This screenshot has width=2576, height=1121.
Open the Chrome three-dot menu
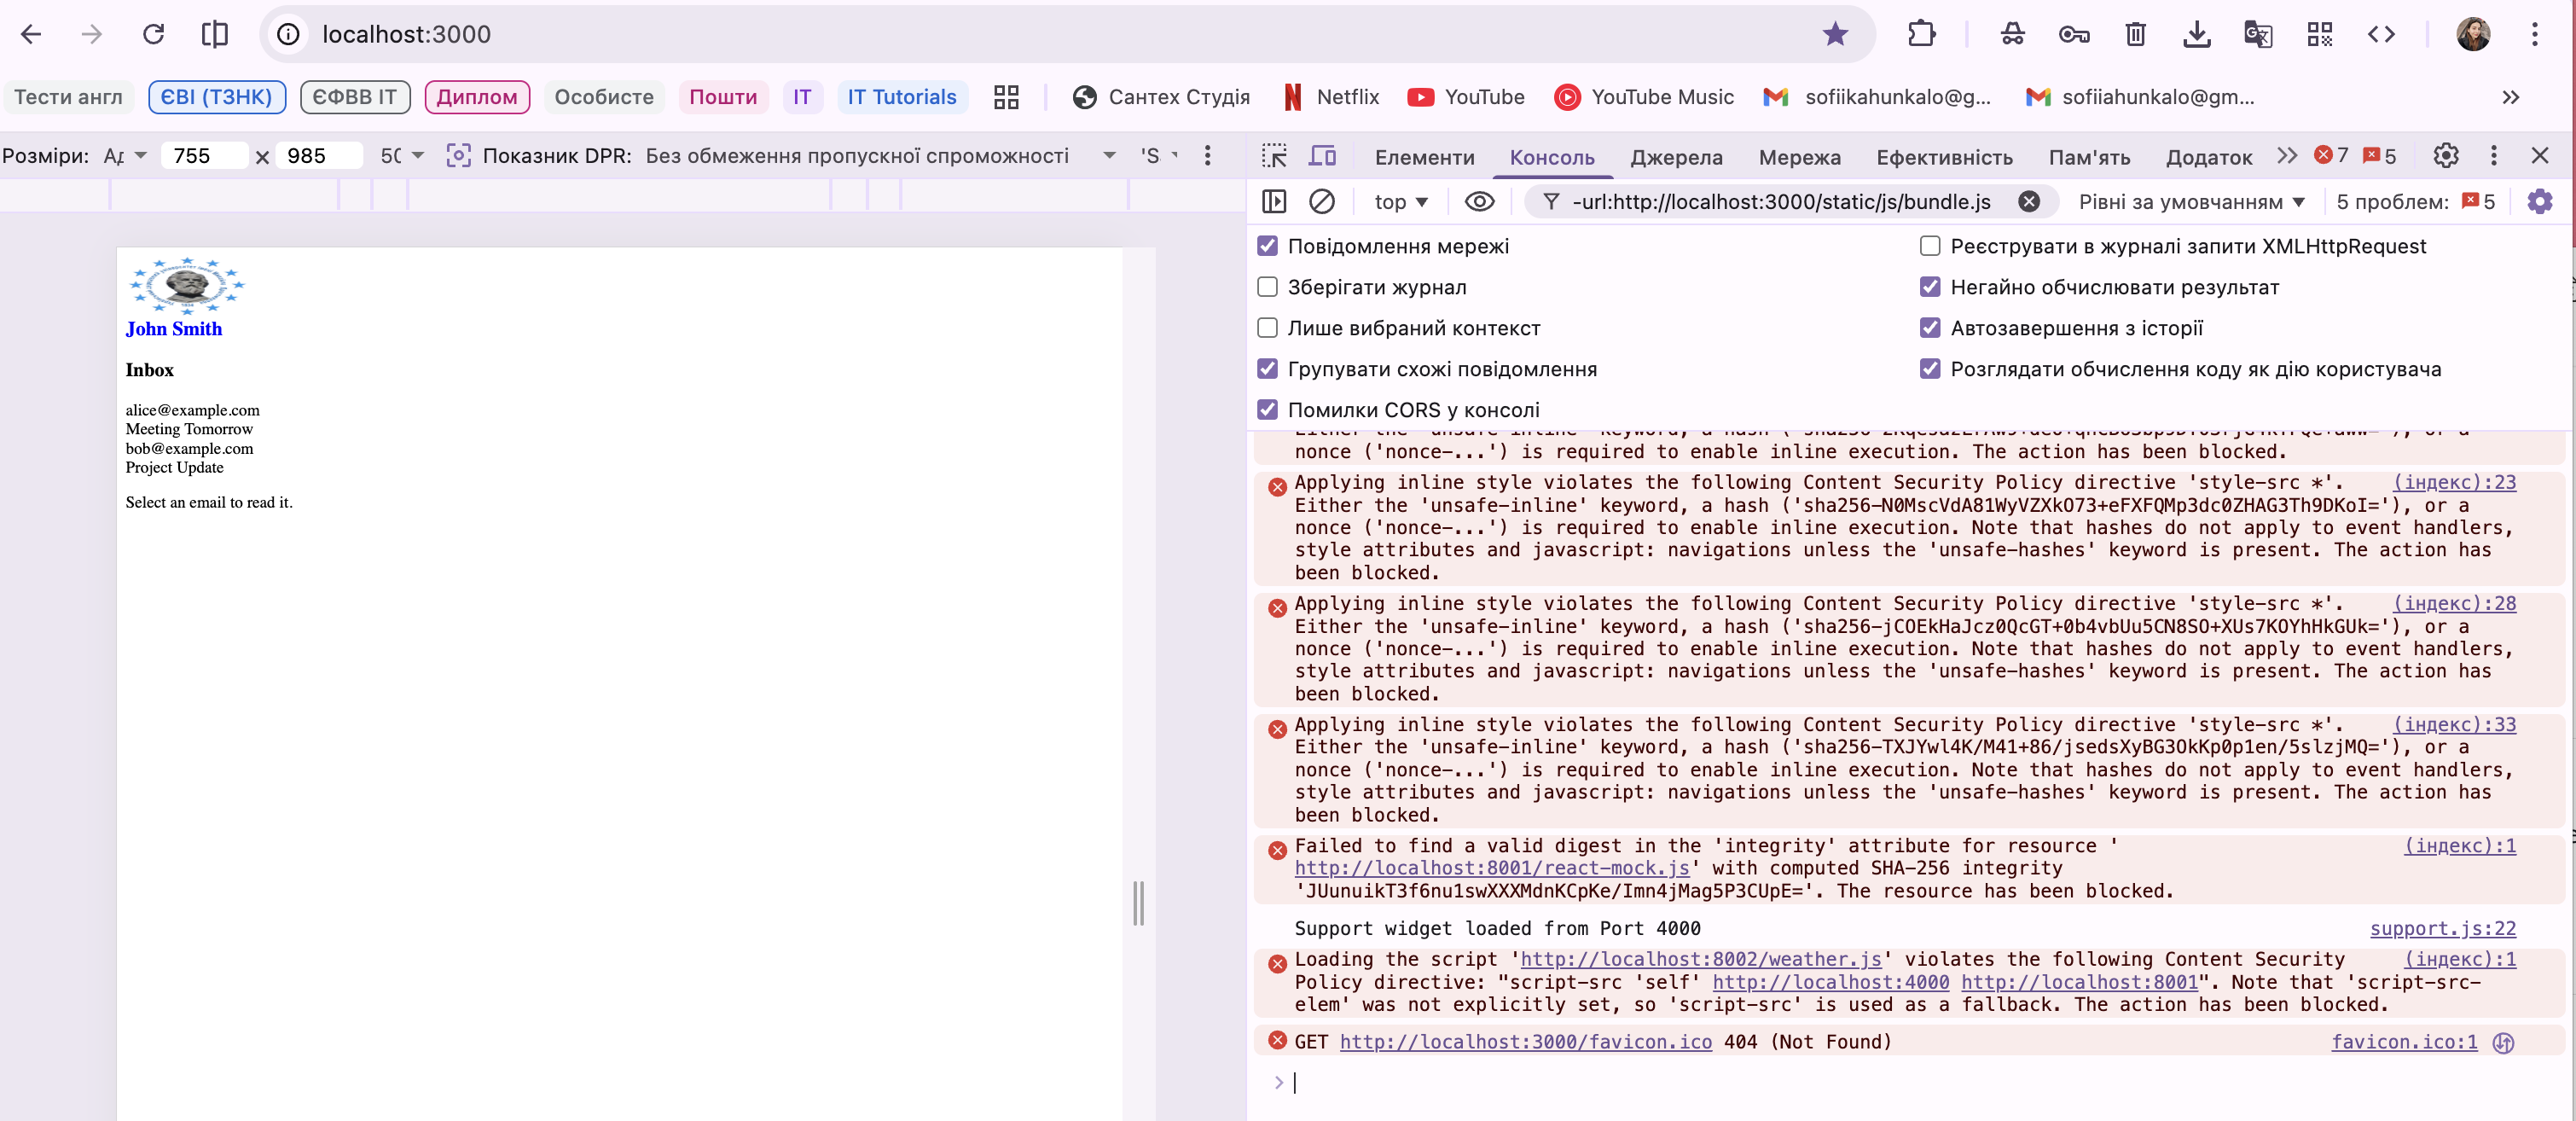[x=2534, y=34]
